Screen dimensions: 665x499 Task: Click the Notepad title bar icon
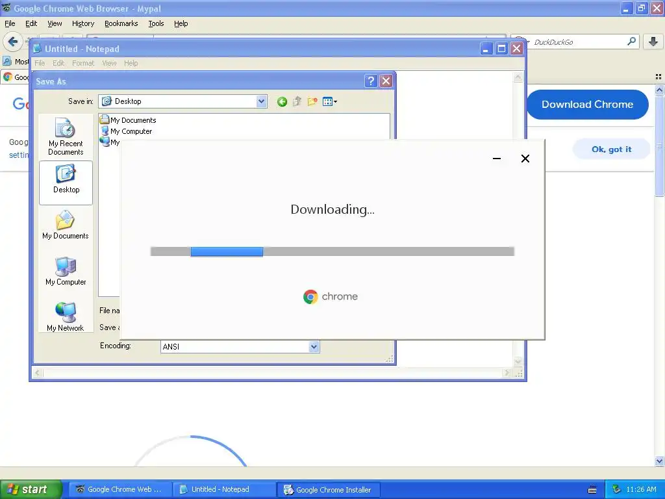pos(37,49)
